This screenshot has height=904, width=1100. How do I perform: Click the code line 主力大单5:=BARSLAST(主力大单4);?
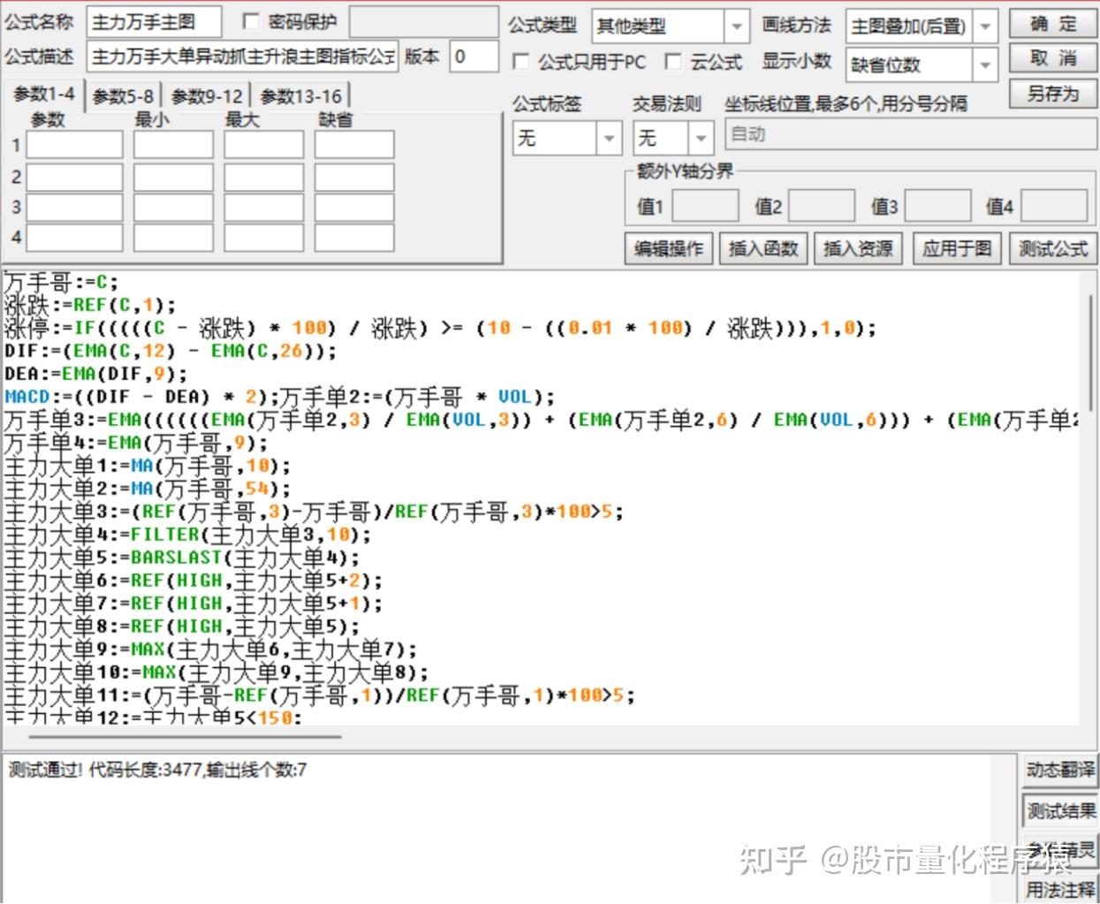(x=182, y=558)
